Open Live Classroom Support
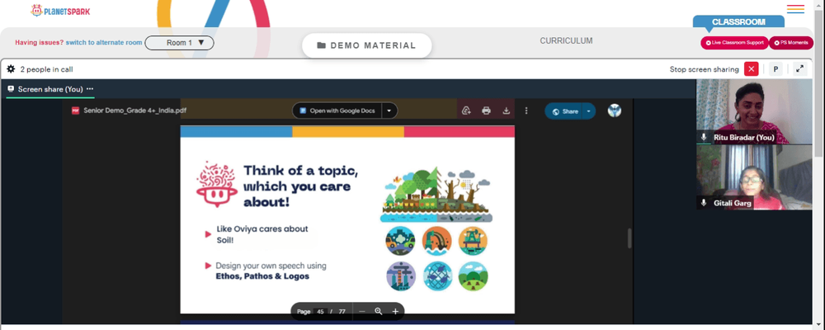825x330 pixels. pos(734,43)
